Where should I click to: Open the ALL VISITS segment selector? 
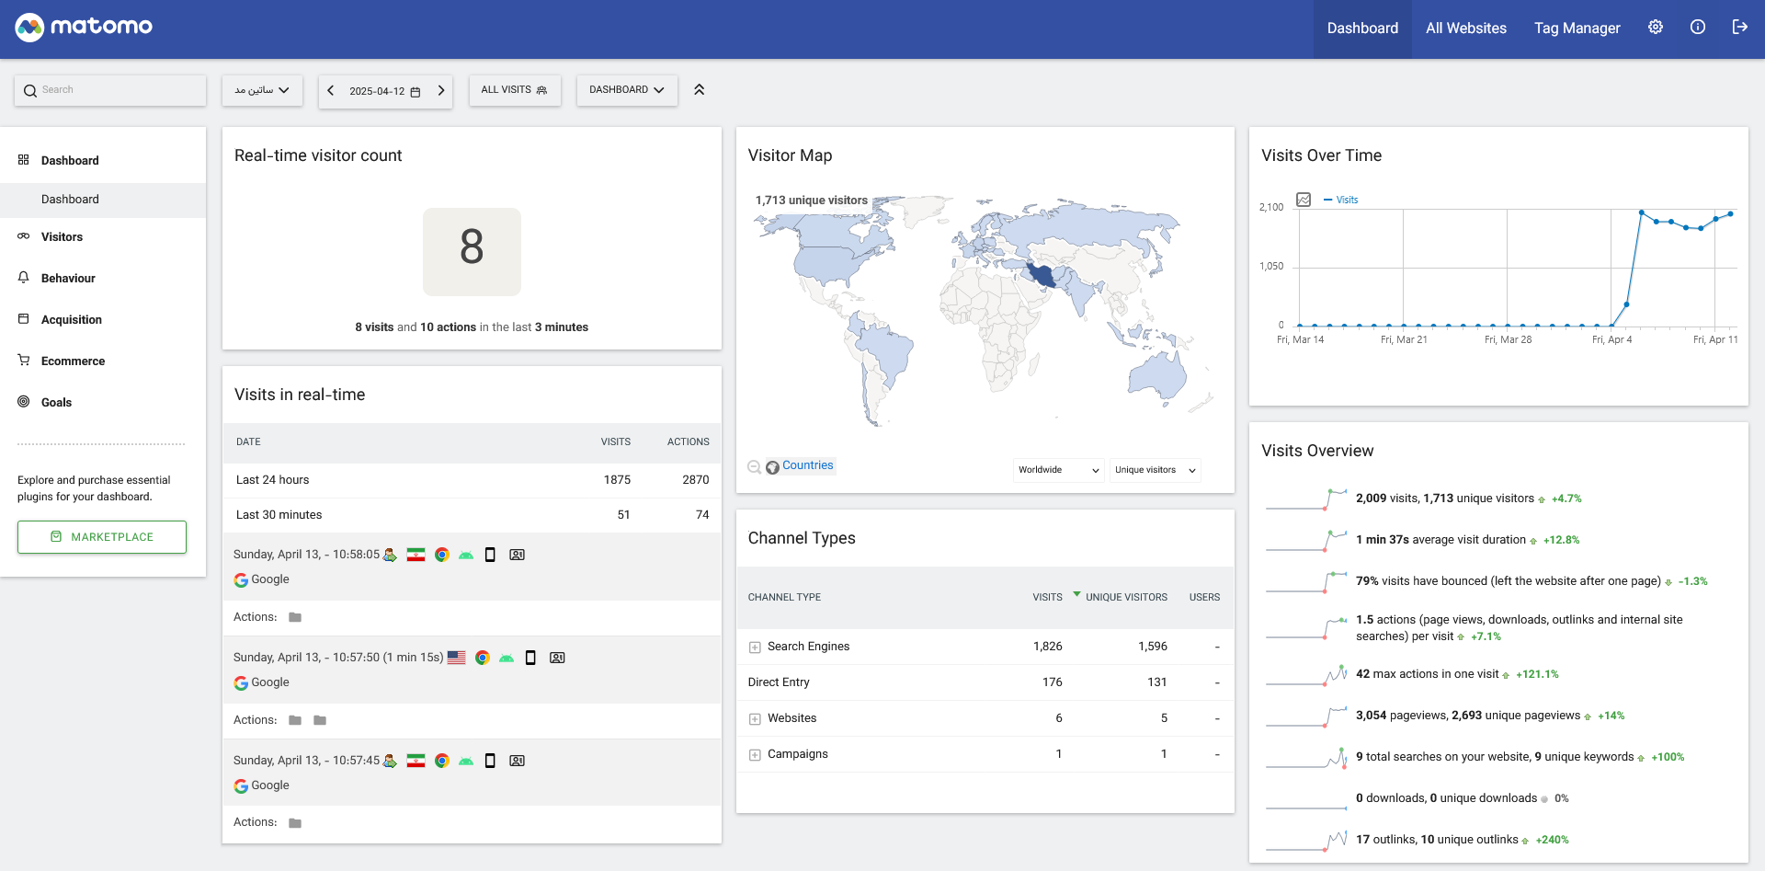click(x=515, y=90)
